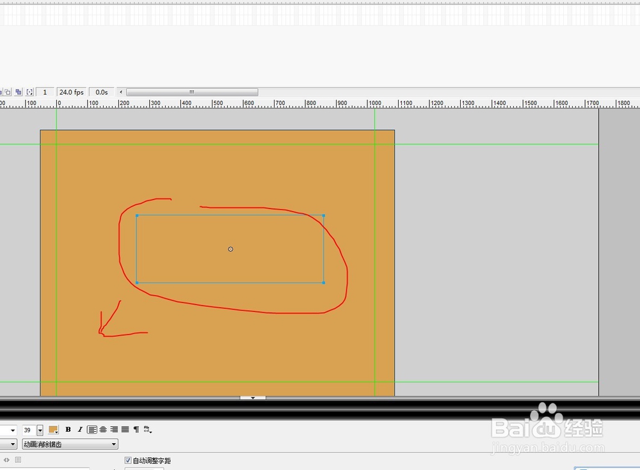Viewport: 640px width, 470px height.
Task: Align text left
Action: pos(92,430)
